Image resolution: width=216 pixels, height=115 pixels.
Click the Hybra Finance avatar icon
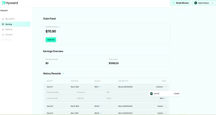tap(195, 3)
